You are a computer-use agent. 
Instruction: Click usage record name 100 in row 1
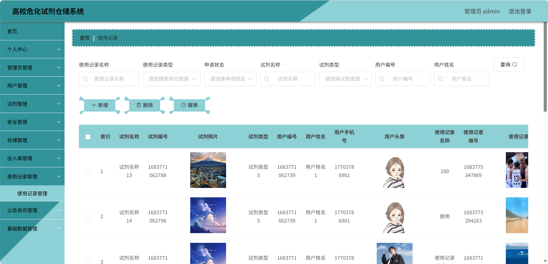click(x=445, y=171)
